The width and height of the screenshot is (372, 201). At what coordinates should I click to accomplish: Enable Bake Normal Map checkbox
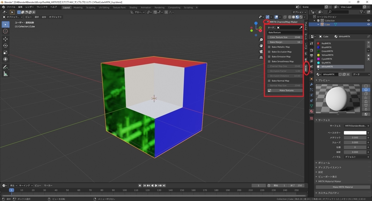click(269, 81)
